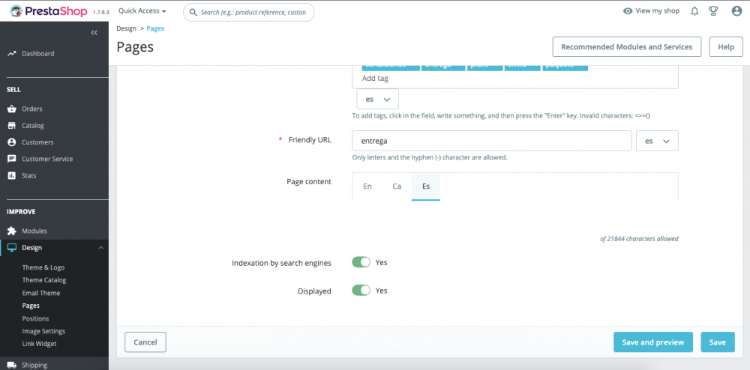The width and height of the screenshot is (750, 370).
Task: Click the search magnifier icon
Action: coord(193,13)
